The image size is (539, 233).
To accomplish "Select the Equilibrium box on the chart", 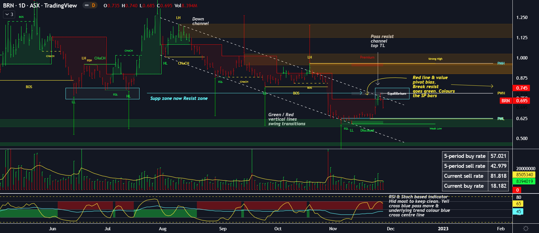I will pos(392,94).
